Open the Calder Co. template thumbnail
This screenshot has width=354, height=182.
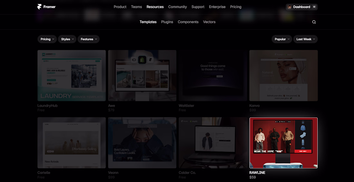pos(213,143)
